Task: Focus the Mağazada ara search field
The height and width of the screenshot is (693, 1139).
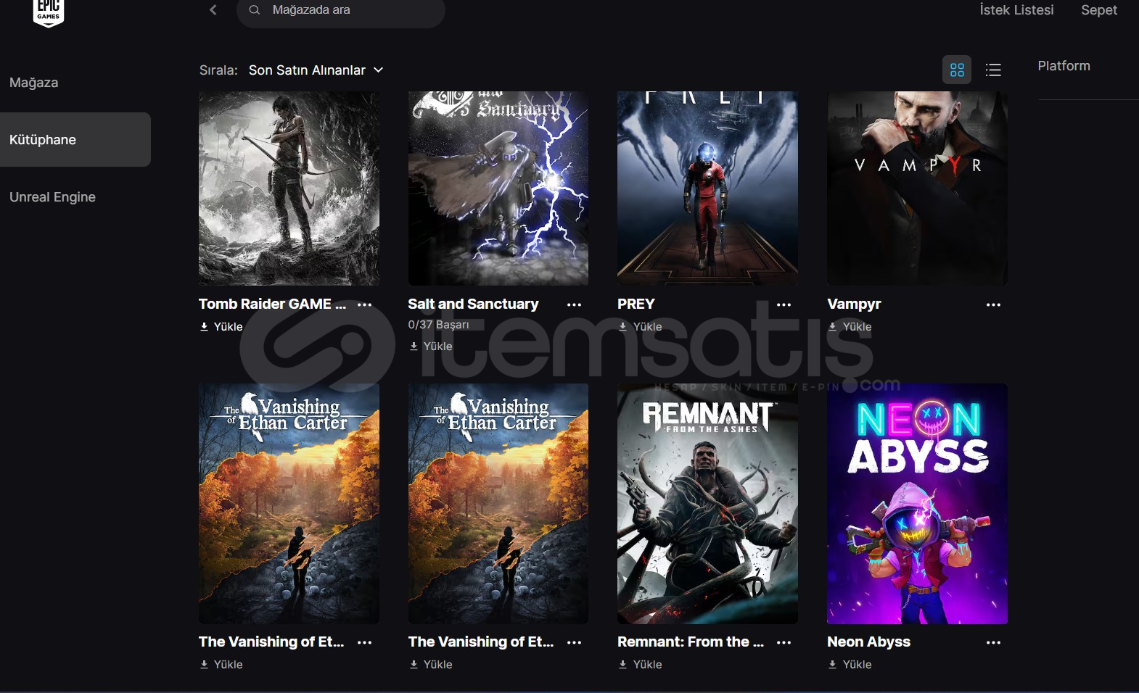Action: click(x=341, y=11)
